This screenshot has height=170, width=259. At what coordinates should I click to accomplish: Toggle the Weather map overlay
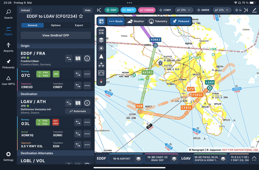136,22
